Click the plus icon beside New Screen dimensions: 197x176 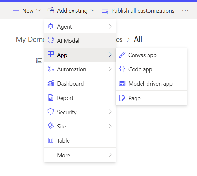pos(16,10)
